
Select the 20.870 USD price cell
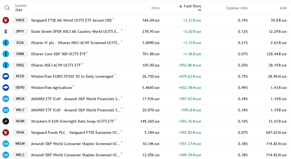[151, 110]
